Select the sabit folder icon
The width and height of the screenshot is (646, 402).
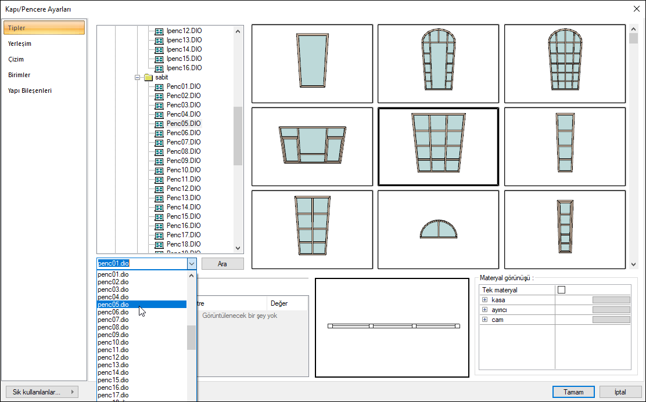point(148,77)
